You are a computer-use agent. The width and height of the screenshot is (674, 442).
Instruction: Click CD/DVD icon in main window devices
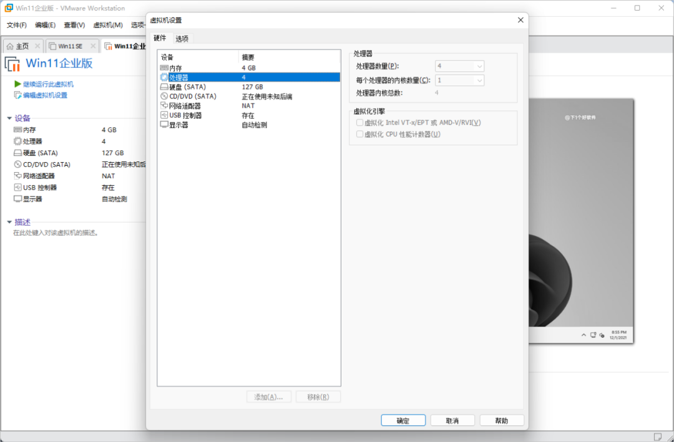(17, 165)
